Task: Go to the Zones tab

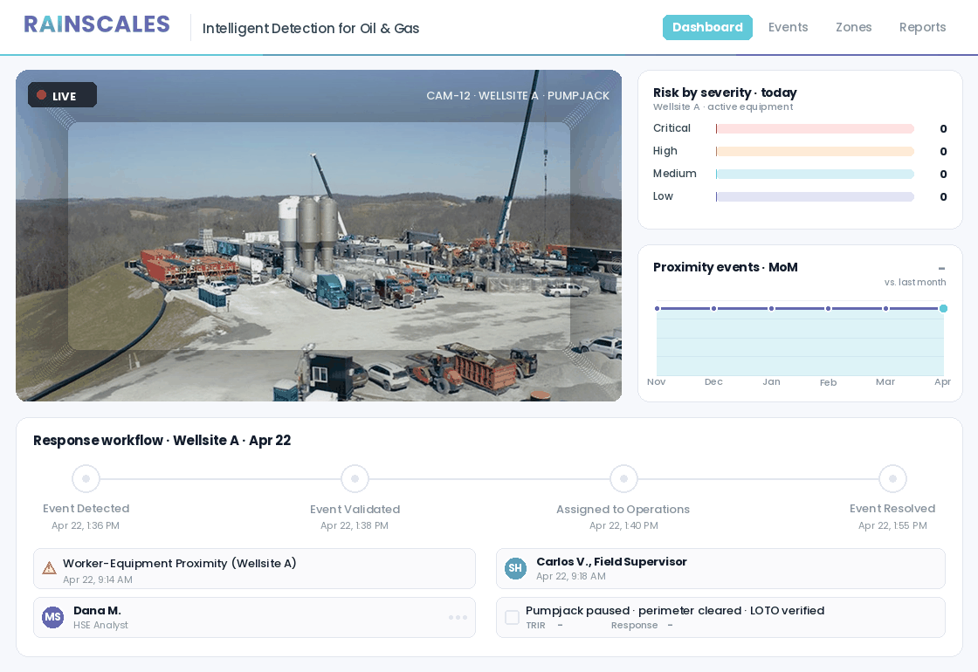Action: coord(853,27)
